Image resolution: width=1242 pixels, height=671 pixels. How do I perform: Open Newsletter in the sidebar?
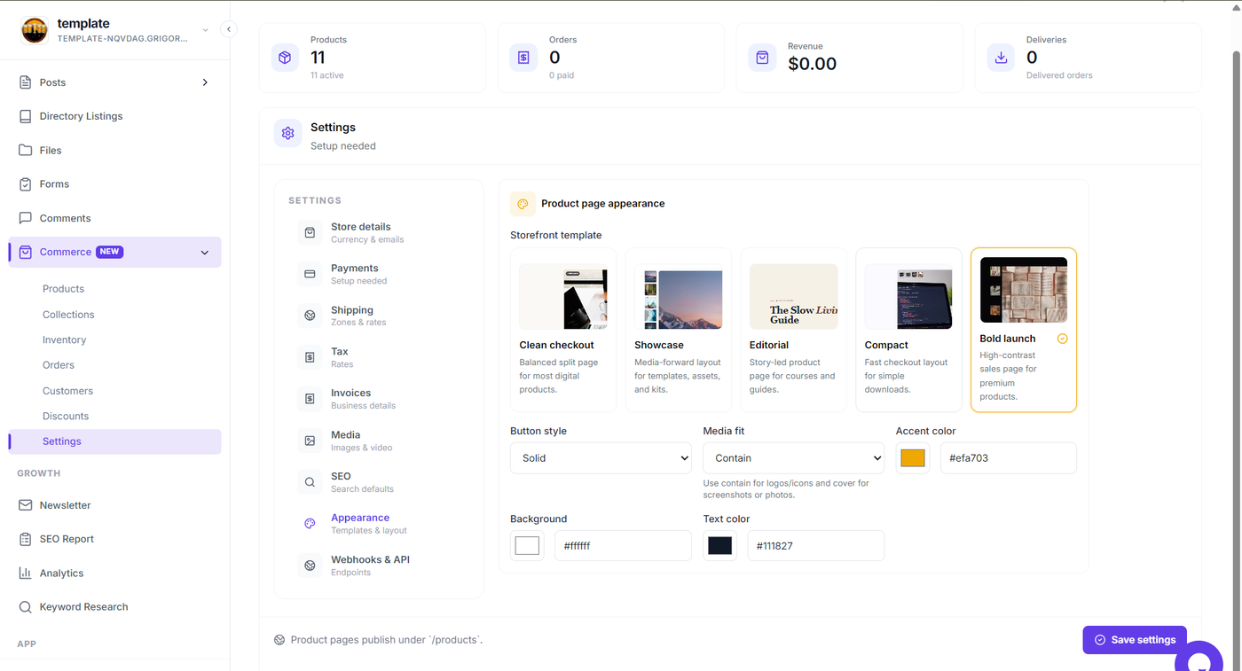pos(65,505)
